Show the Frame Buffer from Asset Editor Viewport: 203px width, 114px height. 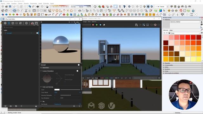pyautogui.click(x=36, y=23)
